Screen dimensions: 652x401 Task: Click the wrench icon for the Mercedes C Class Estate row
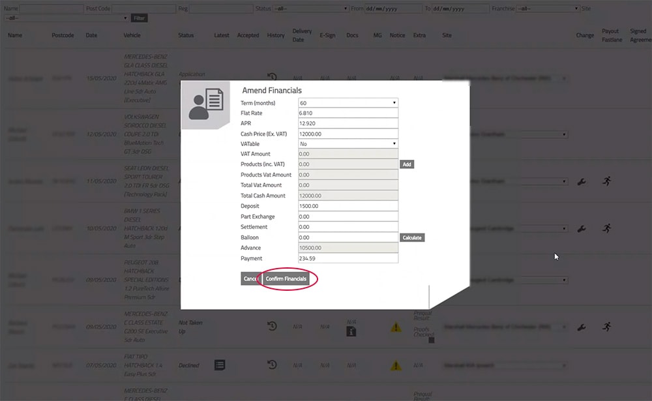(x=582, y=327)
